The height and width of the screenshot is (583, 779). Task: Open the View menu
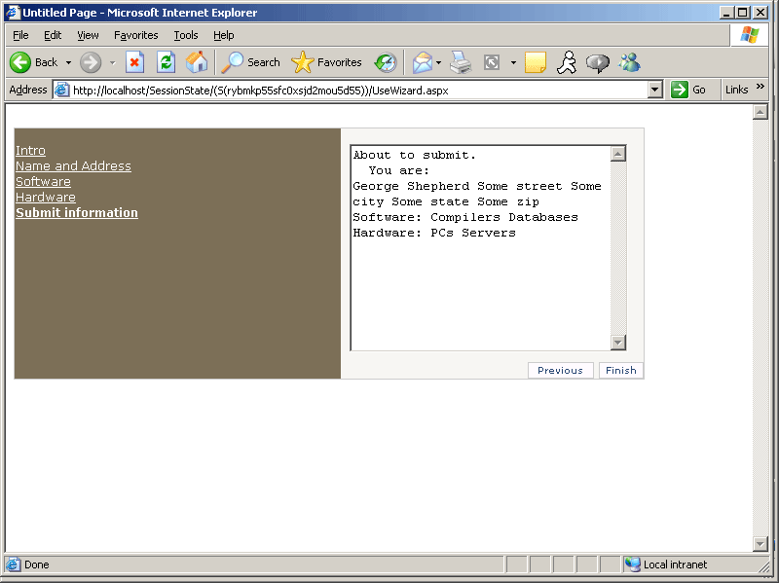coord(88,35)
